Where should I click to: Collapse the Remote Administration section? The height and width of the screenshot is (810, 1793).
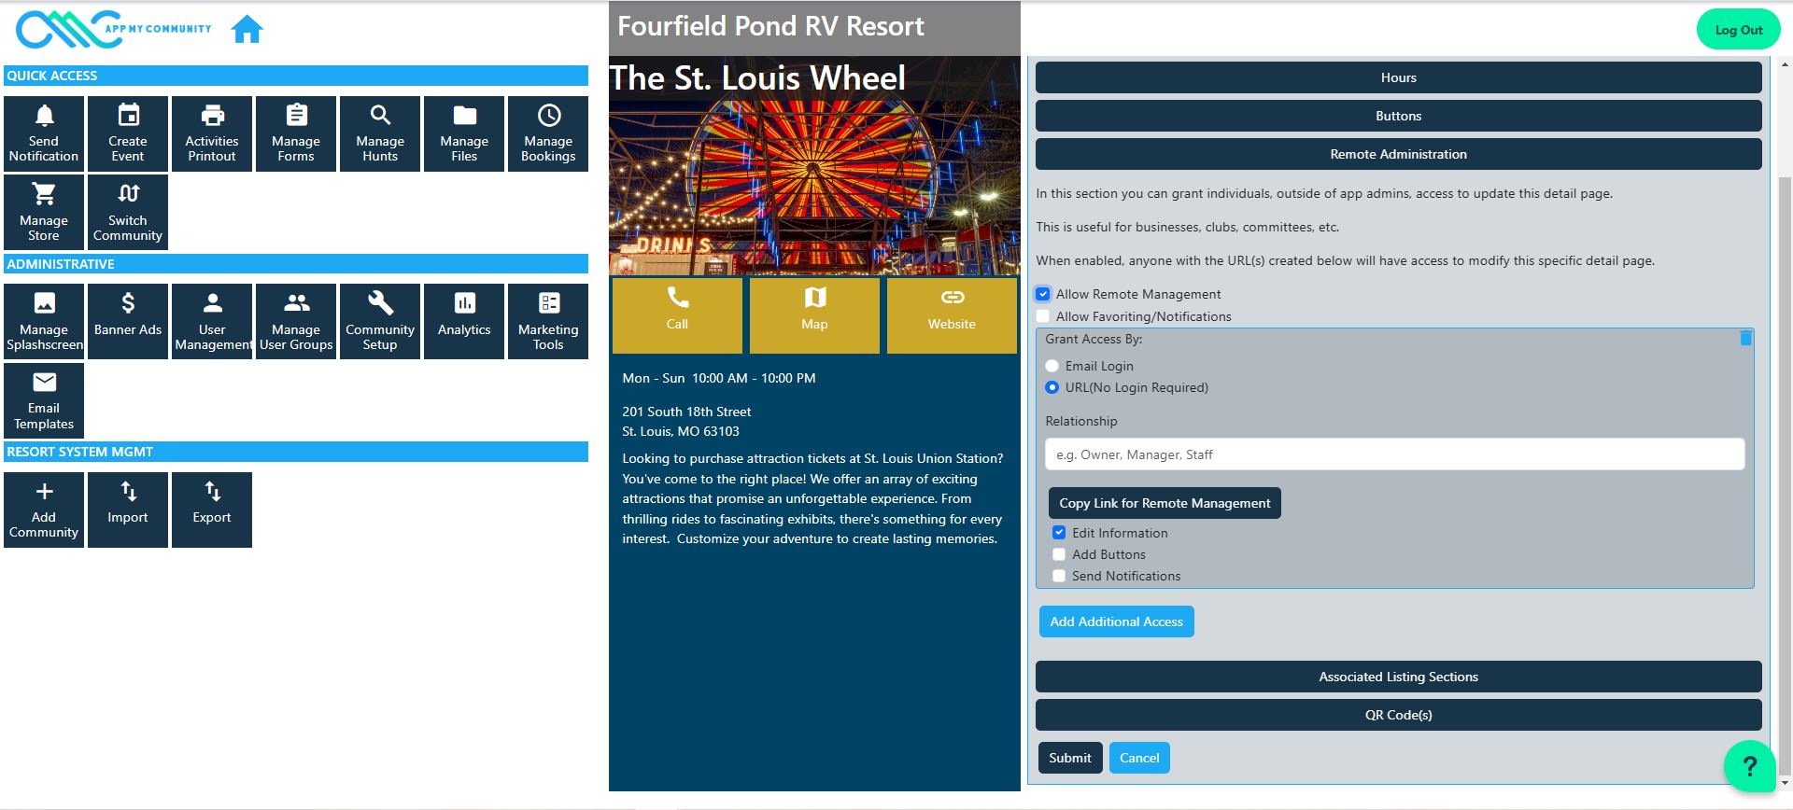1398,154
